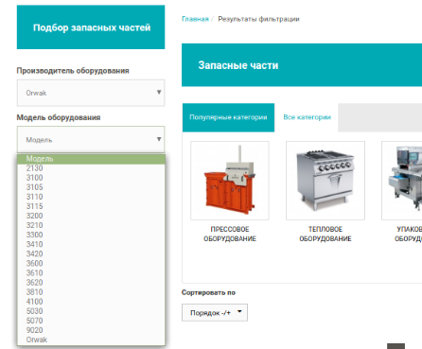Select the highlighted Модель placeholder option
This screenshot has height=349, width=422.
point(91,159)
